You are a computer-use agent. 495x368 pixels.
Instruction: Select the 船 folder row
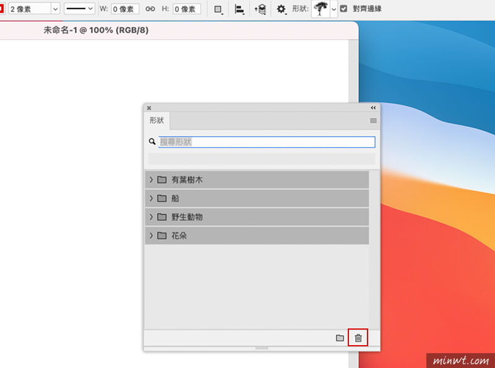(x=257, y=198)
